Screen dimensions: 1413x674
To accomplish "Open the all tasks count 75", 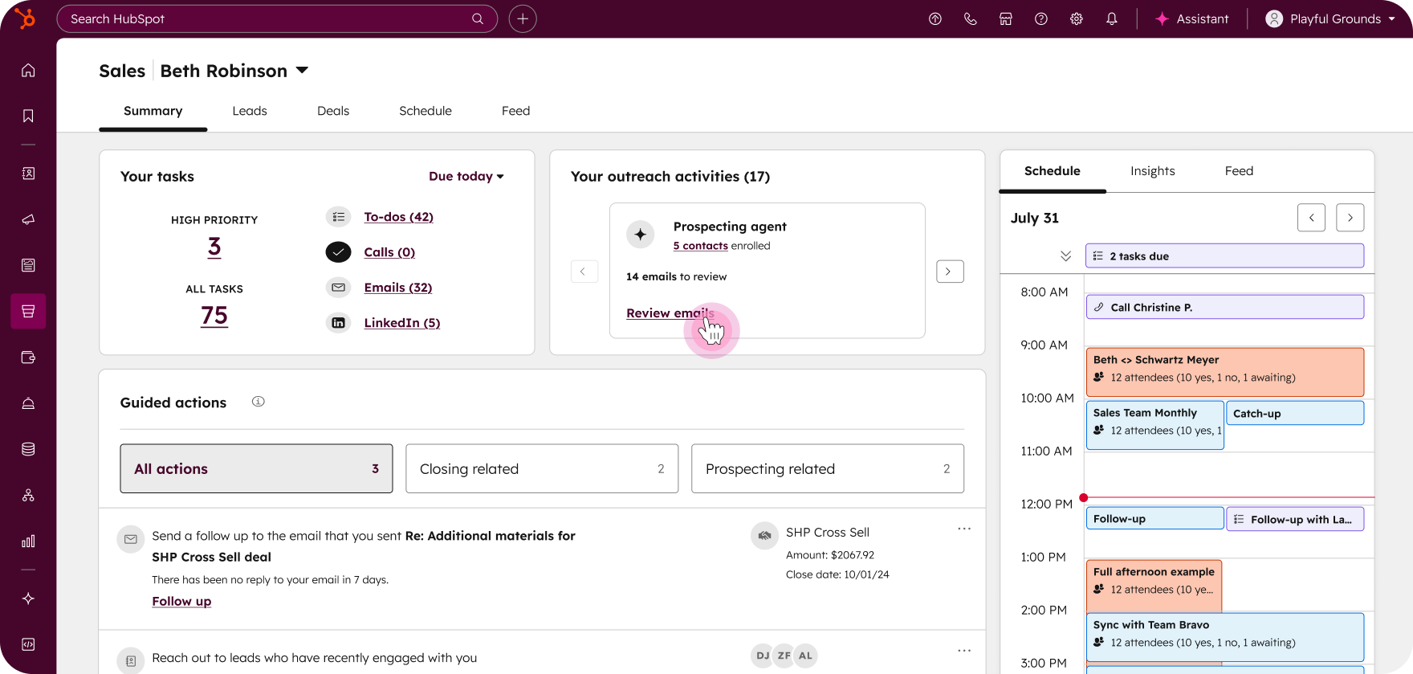I will pos(214,316).
